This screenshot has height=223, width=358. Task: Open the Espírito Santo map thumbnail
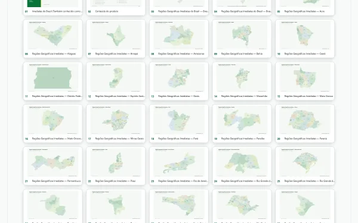[116, 77]
